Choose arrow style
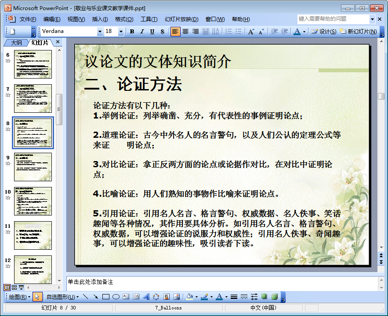The height and width of the screenshot is (316, 388). click(254, 297)
